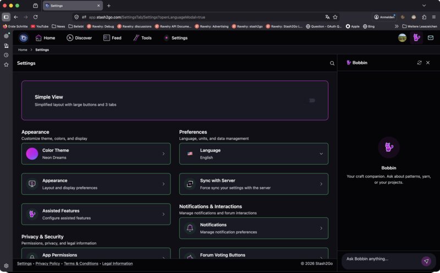Bookmark this page with the star icon
The width and height of the screenshot is (440, 273).
pyautogui.click(x=335, y=17)
